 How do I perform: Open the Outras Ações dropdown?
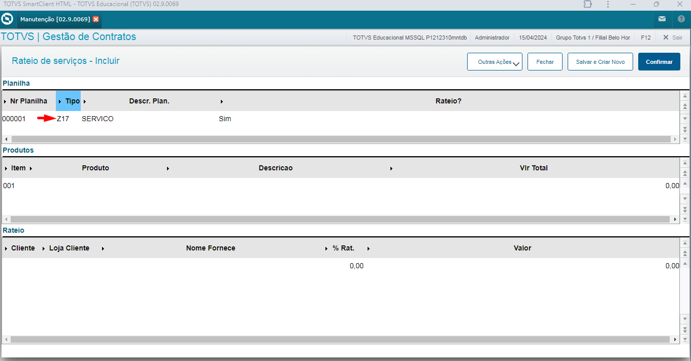click(x=495, y=62)
